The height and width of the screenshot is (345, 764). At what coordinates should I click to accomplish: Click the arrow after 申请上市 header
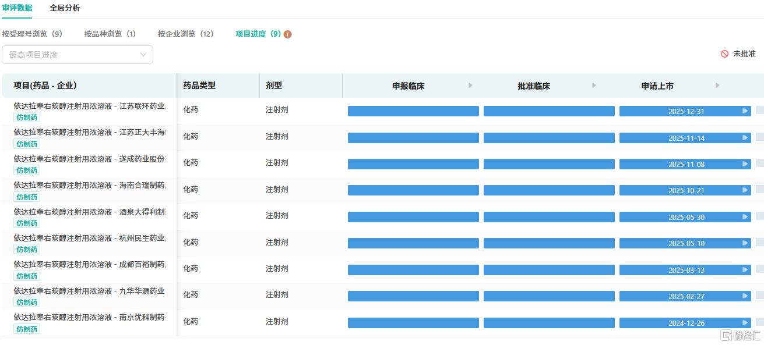tap(717, 86)
